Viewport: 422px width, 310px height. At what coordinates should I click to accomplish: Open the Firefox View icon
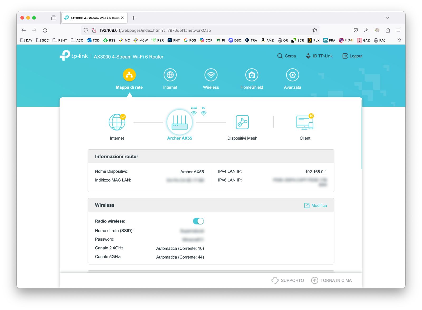(x=54, y=18)
